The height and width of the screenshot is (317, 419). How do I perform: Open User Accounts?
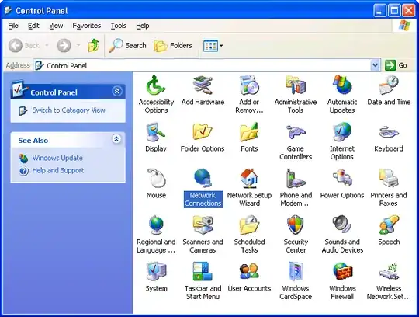249,277
